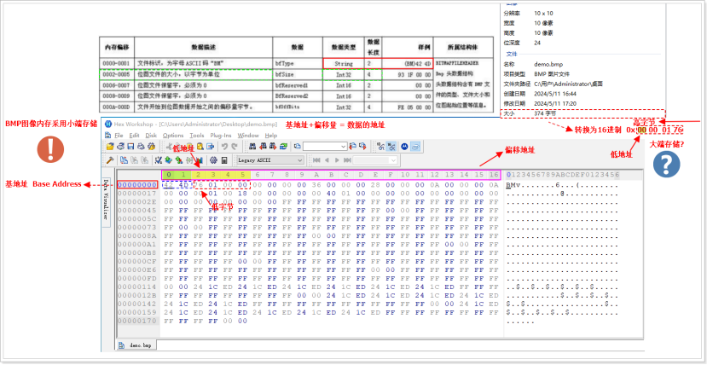The width and height of the screenshot is (707, 365).
Task: Open the Window menu
Action: (248, 136)
